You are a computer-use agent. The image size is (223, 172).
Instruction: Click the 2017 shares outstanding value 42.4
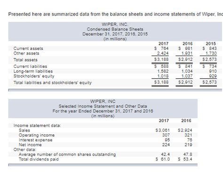point(165,155)
